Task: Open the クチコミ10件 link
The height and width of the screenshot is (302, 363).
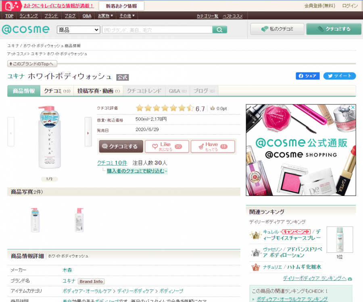Action: (x=112, y=162)
